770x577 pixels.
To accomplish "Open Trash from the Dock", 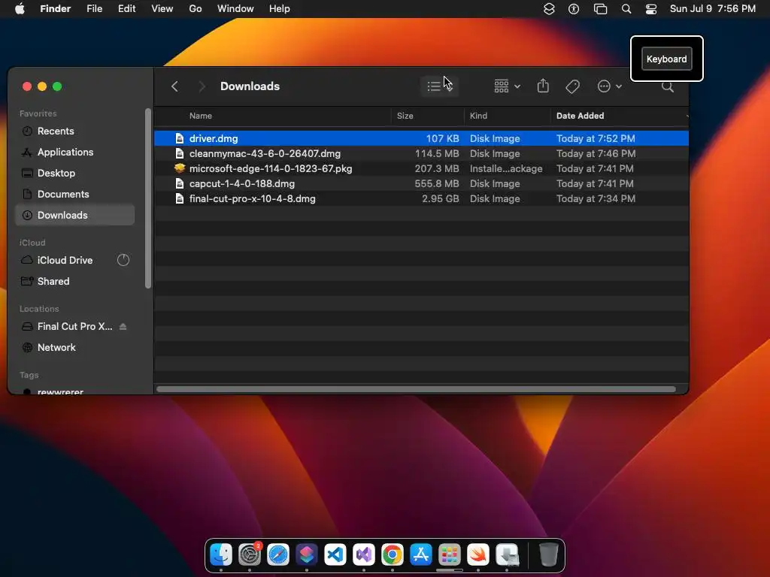I will [x=548, y=555].
